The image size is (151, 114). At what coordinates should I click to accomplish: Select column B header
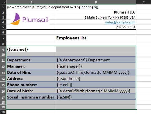point(96,2)
